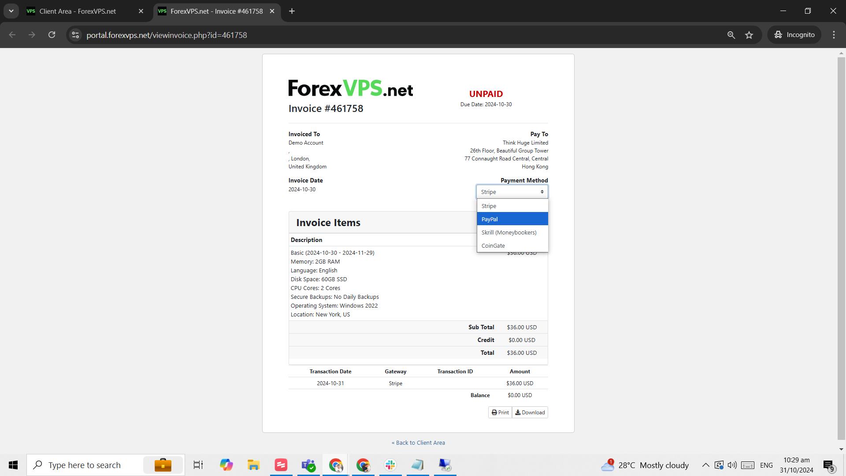The width and height of the screenshot is (846, 476).
Task: Pick Skrill (Moneybookers) payment option
Action: (512, 232)
